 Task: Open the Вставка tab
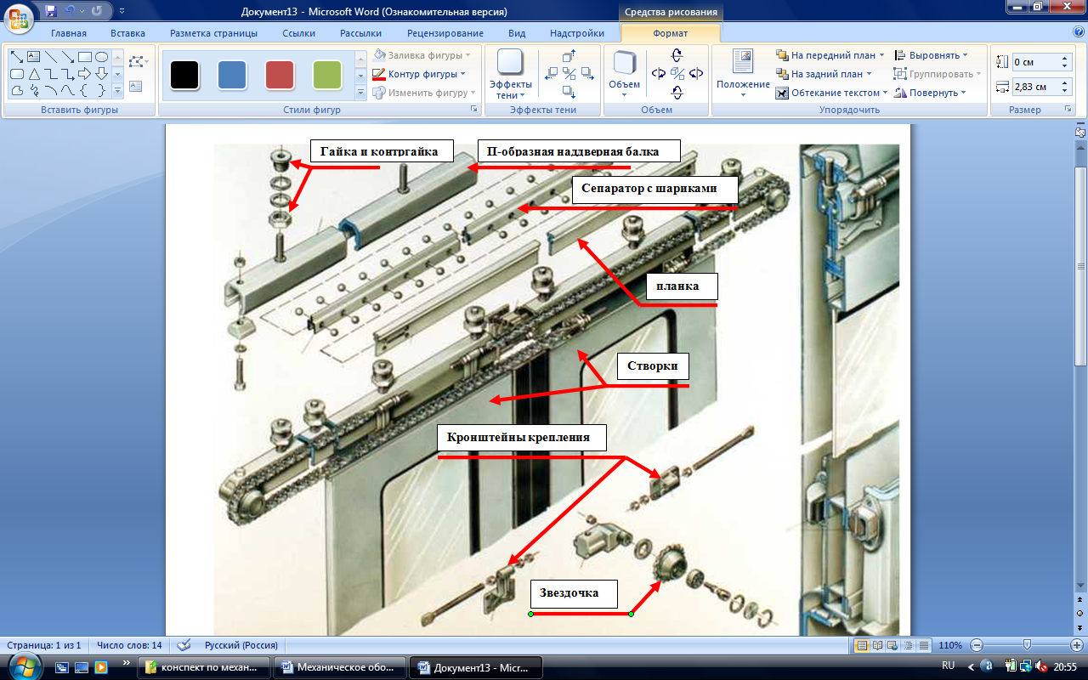coord(127,33)
